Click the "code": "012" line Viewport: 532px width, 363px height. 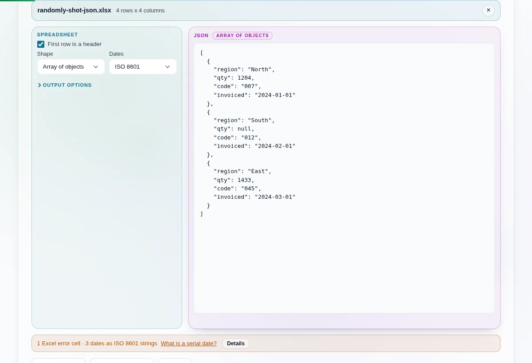pos(238,138)
